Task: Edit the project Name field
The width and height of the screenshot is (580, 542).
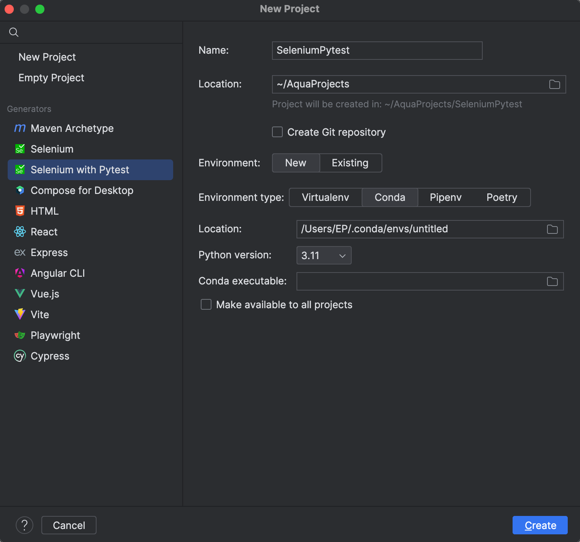Action: [377, 50]
